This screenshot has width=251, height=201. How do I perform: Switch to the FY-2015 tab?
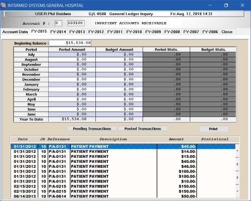pyautogui.click(x=39, y=31)
